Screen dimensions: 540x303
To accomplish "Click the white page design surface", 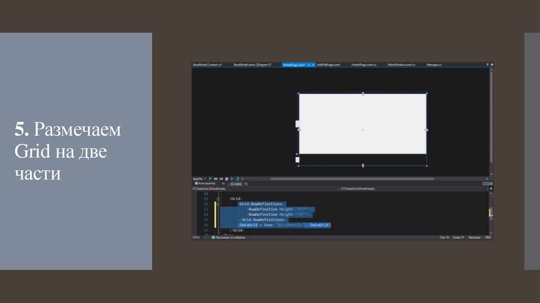I will 362,124.
